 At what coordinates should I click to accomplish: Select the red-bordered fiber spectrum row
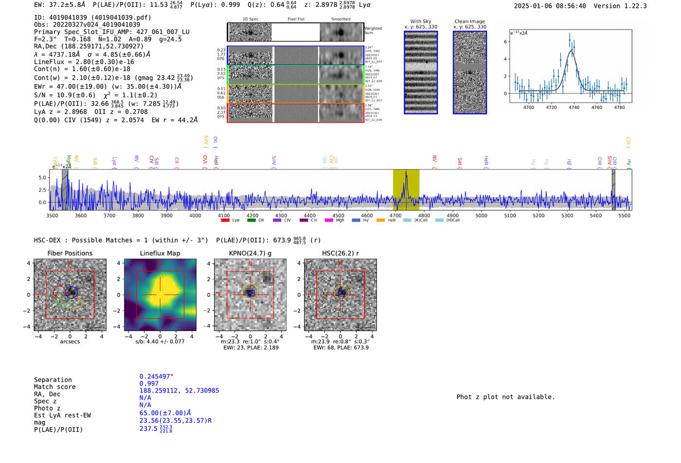pos(296,113)
